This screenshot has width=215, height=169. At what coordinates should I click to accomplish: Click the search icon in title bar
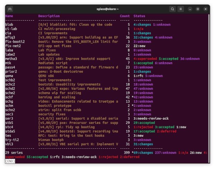(173, 9)
